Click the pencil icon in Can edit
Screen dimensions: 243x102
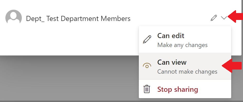147,40
